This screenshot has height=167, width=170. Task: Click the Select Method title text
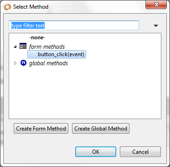pyautogui.click(x=31, y=7)
